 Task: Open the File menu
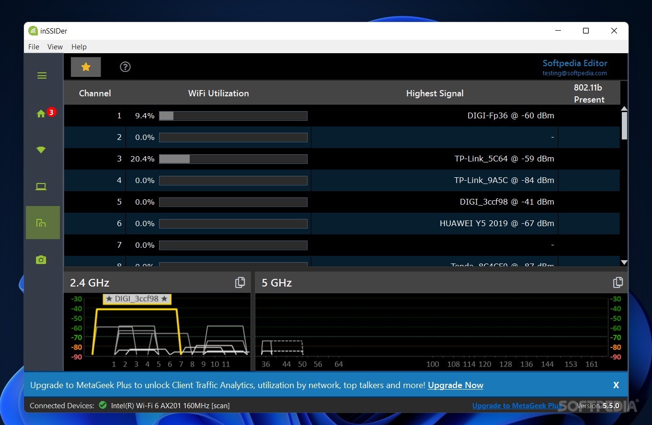34,46
